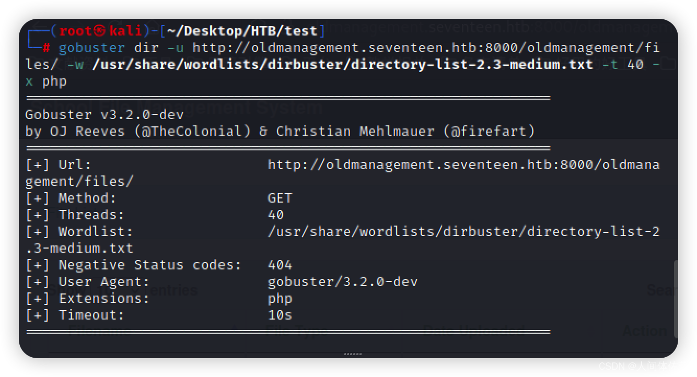Click the '[+] Negative Status codes:' label
This screenshot has width=697, height=377.
click(134, 265)
